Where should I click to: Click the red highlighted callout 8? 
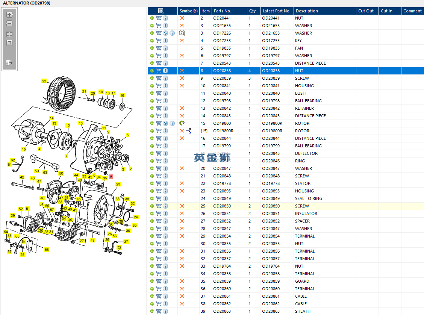pyautogui.click(x=111, y=176)
